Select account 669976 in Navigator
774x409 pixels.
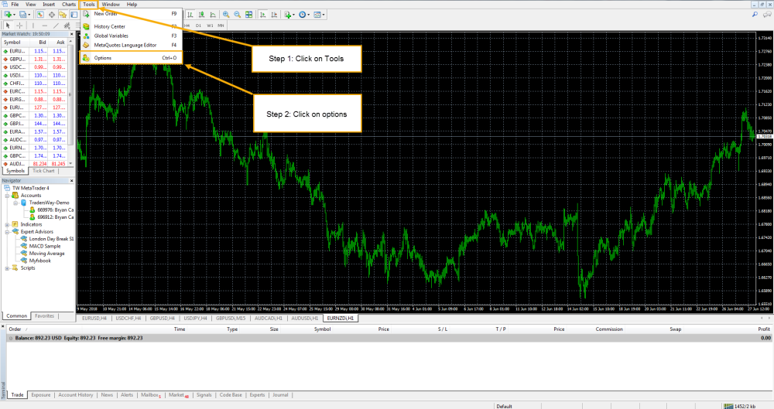(x=55, y=210)
